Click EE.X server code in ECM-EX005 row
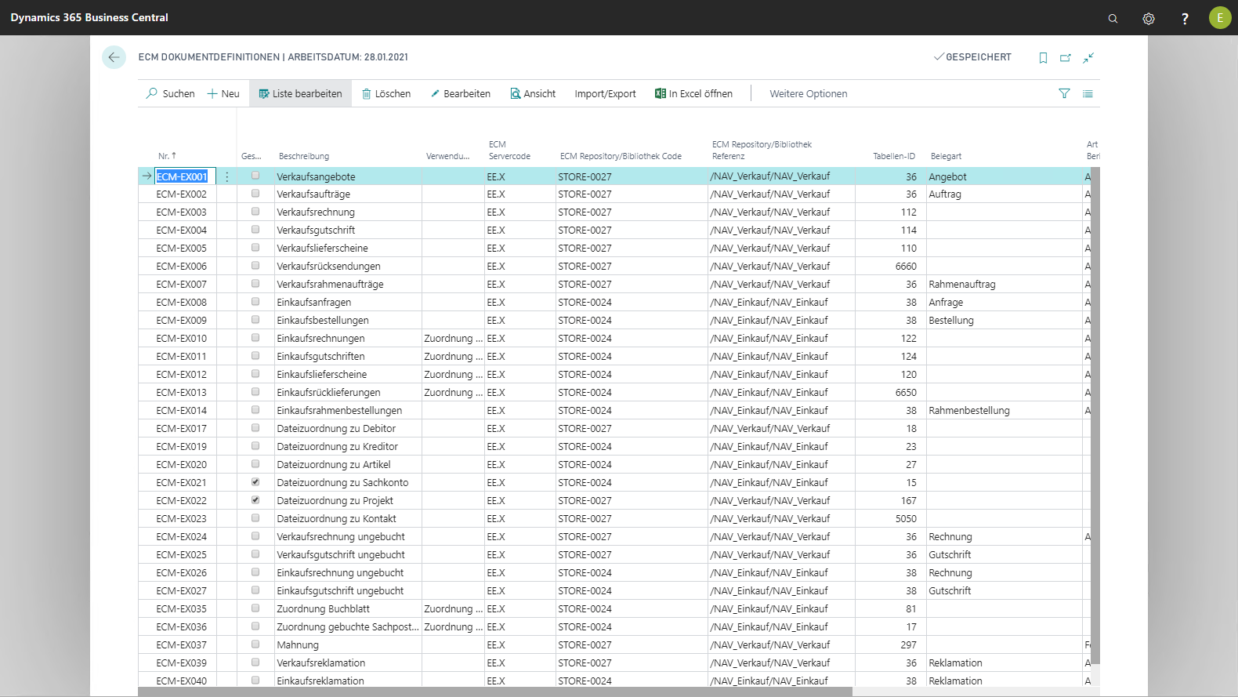The height and width of the screenshot is (697, 1238). click(496, 248)
